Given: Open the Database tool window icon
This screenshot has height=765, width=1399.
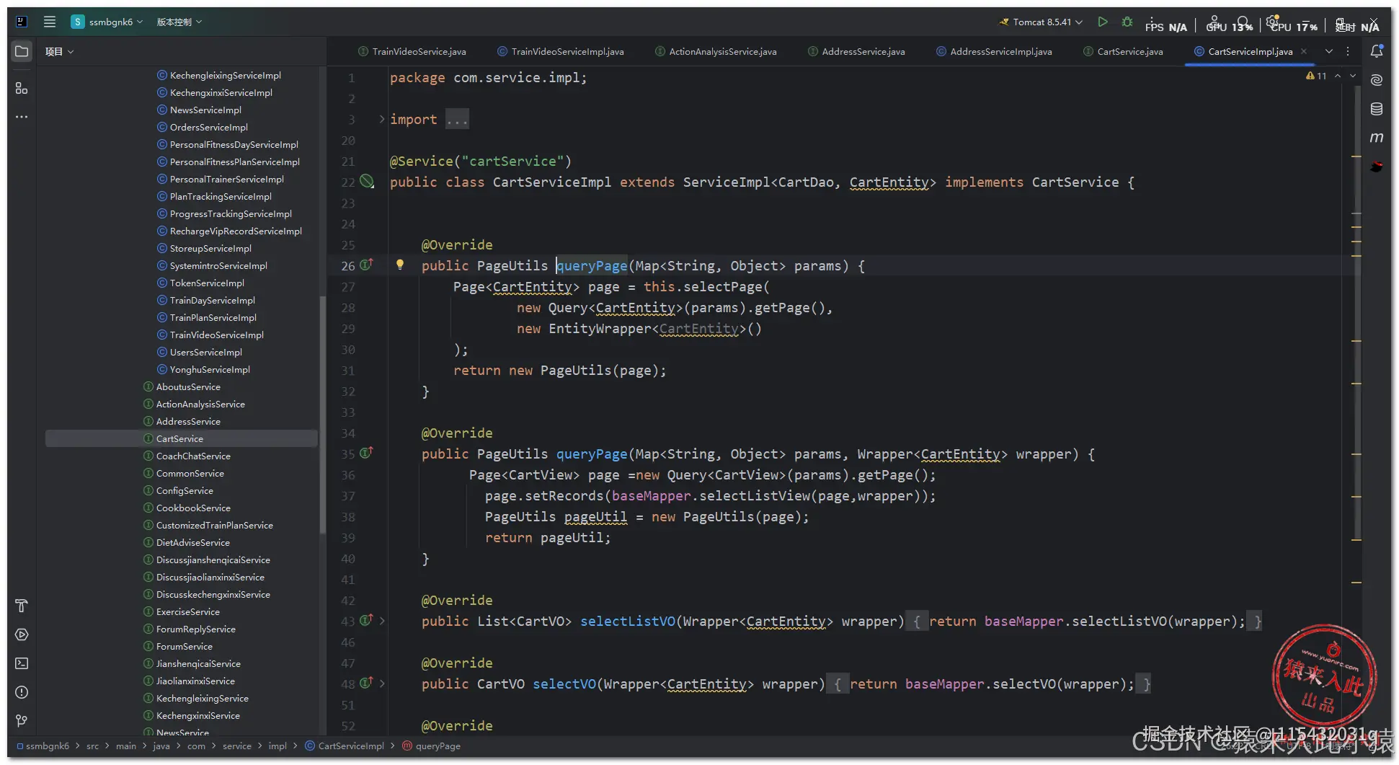Looking at the screenshot, I should click(x=1377, y=109).
